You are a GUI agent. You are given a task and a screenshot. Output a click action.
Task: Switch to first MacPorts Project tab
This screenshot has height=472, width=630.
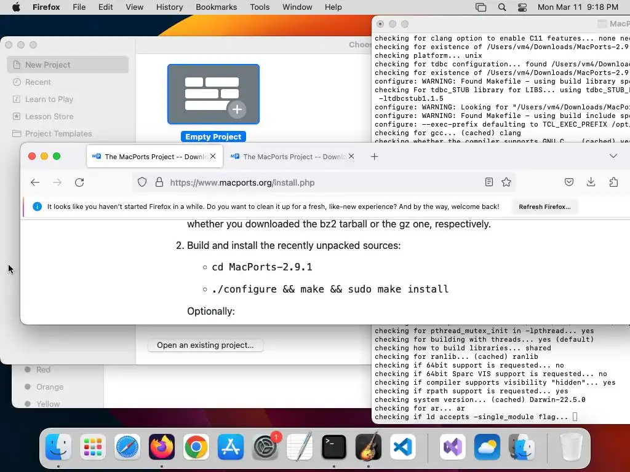tap(154, 157)
